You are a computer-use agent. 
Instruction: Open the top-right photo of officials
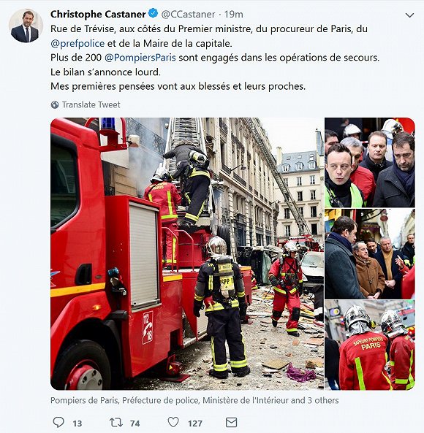coord(370,163)
